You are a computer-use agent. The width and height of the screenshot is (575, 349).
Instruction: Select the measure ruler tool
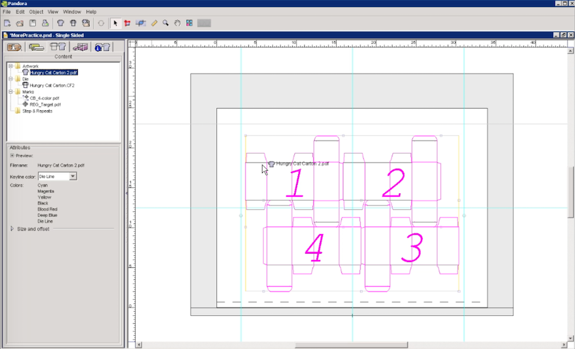tap(154, 23)
